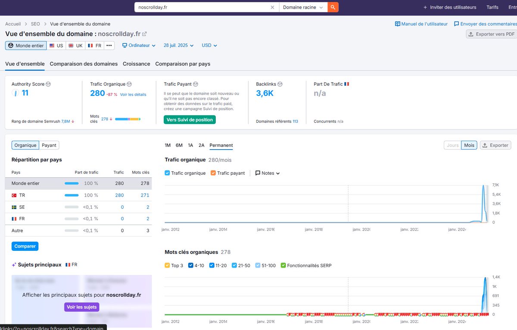Click the Envoyer des commentaires chat icon
This screenshot has width=517, height=330.
pos(456,24)
